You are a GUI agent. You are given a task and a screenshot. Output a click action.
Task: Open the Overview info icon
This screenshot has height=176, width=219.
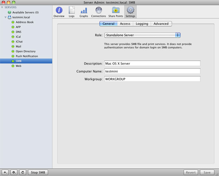(59, 10)
